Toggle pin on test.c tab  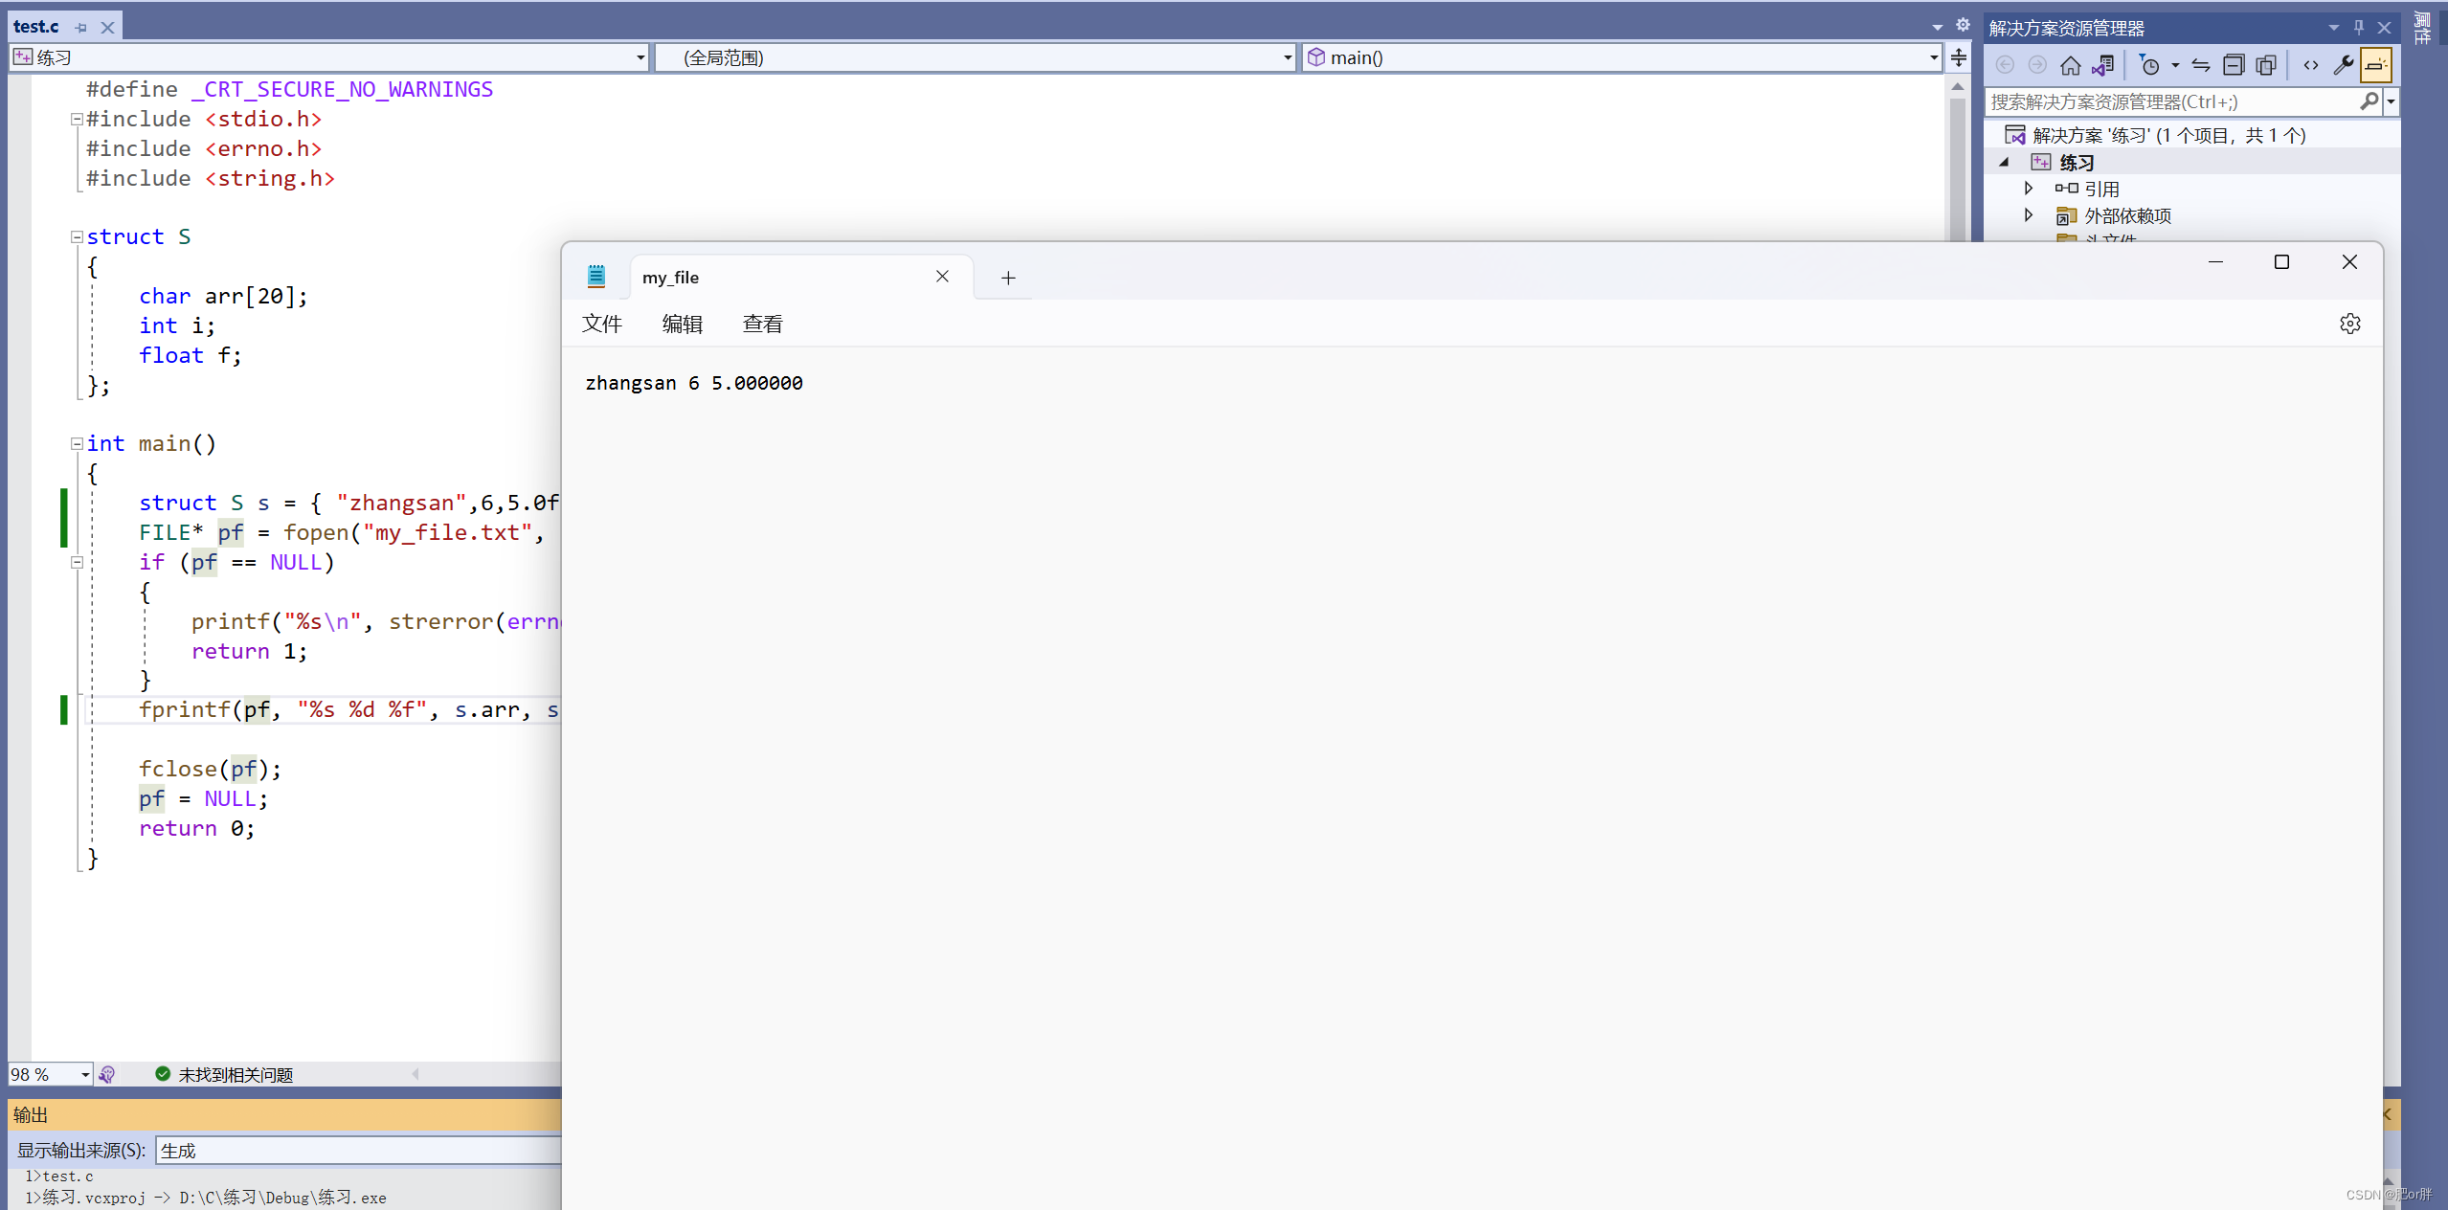pos(80,28)
